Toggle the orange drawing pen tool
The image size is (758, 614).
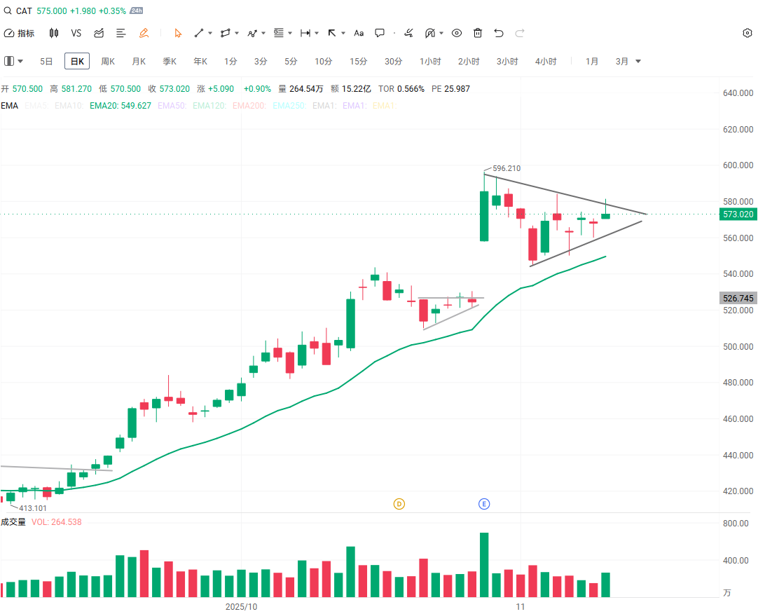[x=144, y=33]
